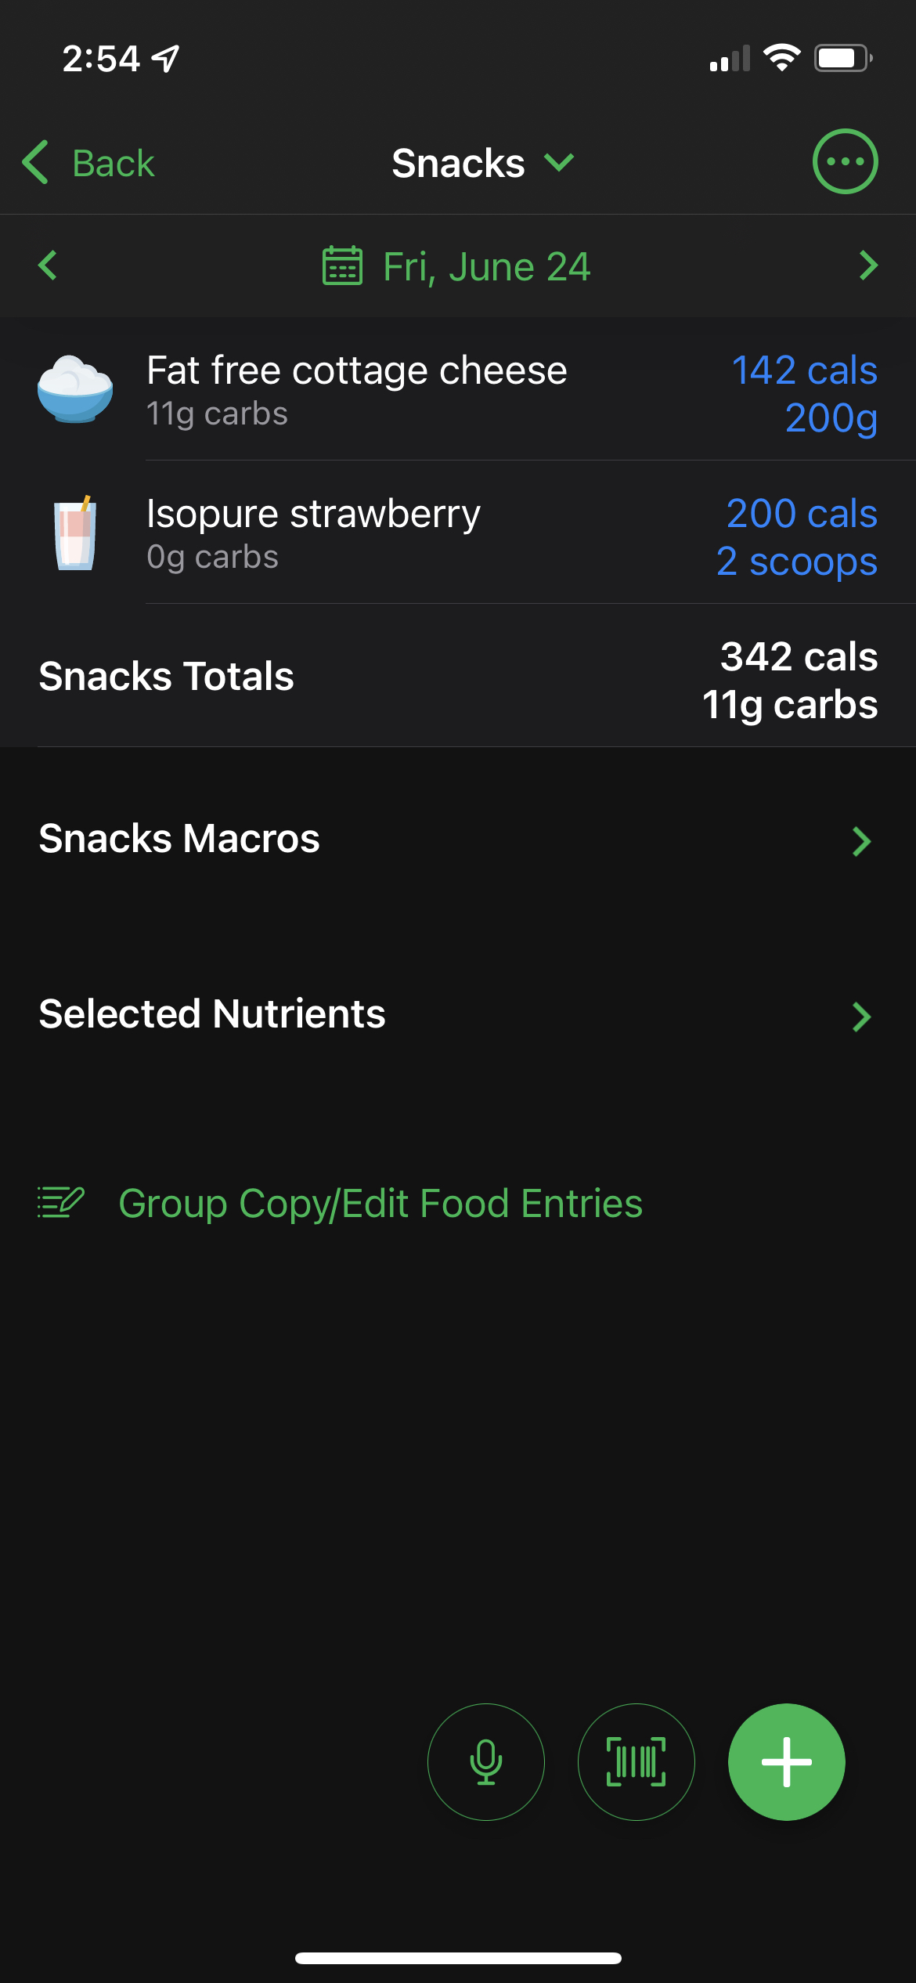This screenshot has width=916, height=1983.
Task: Open the Isopure strawberry entry
Action: 313,514
